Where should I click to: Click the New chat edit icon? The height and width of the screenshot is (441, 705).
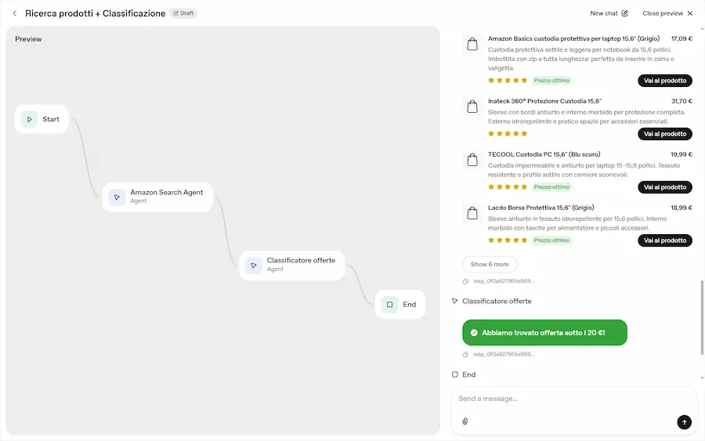tap(624, 13)
